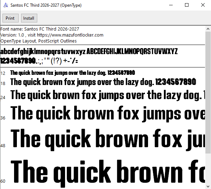
Task: Click the size label '18'
Action: point(3,84)
